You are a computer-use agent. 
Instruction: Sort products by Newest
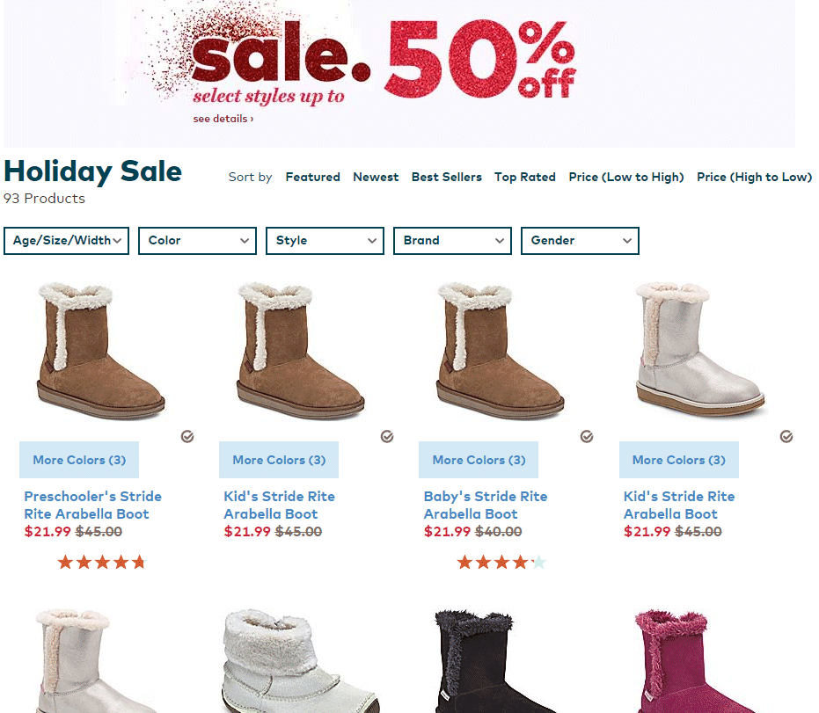pos(376,177)
